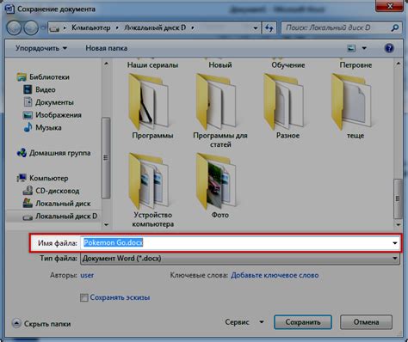Click the Локальный диск D drive icon
Image resolution: width=408 pixels, height=342 pixels.
point(28,217)
